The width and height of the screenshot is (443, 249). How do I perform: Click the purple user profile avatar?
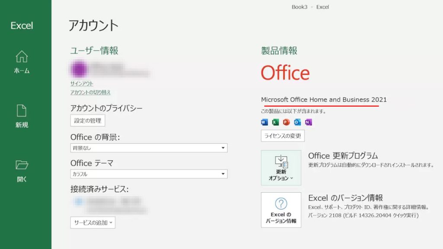pos(79,69)
